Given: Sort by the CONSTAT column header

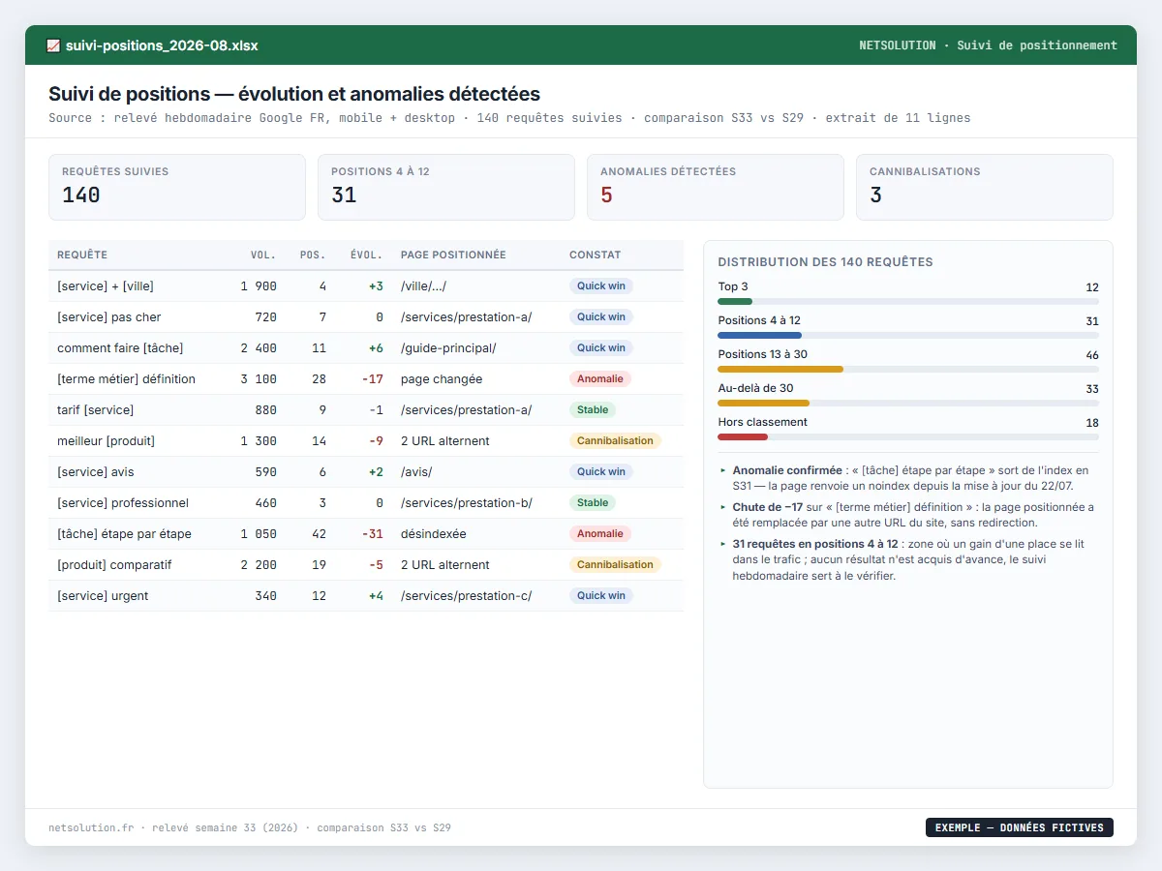Looking at the screenshot, I should (596, 255).
